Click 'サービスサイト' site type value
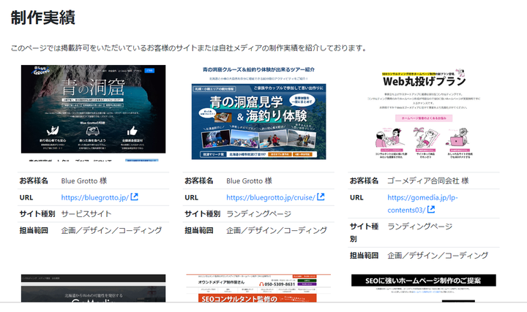The height and width of the screenshot is (312, 527). click(x=86, y=213)
